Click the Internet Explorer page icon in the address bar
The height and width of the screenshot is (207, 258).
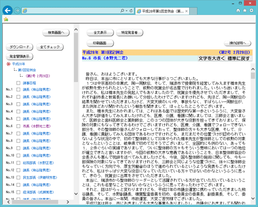[x=25, y=11]
